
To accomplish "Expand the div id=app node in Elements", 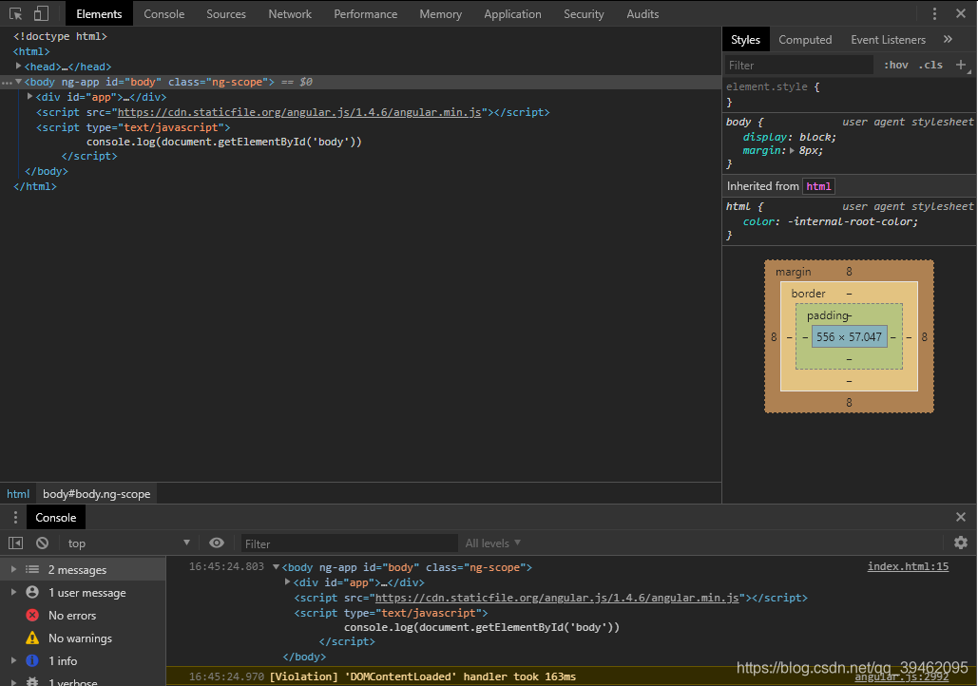I will 30,96.
